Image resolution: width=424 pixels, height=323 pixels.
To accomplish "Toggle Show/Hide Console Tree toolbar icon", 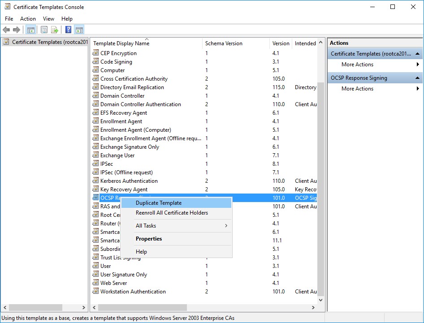I will pos(31,30).
